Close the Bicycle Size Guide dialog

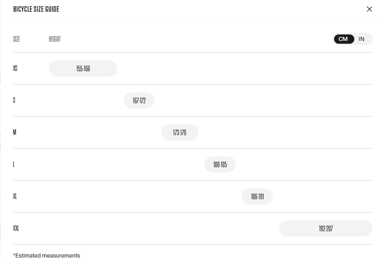tap(369, 9)
